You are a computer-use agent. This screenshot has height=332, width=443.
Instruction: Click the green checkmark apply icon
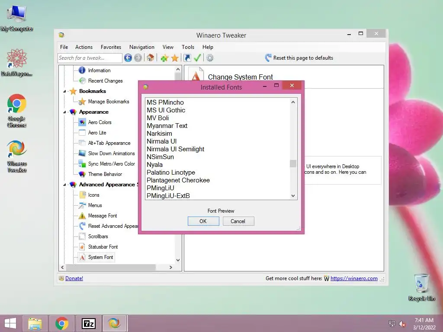(197, 58)
